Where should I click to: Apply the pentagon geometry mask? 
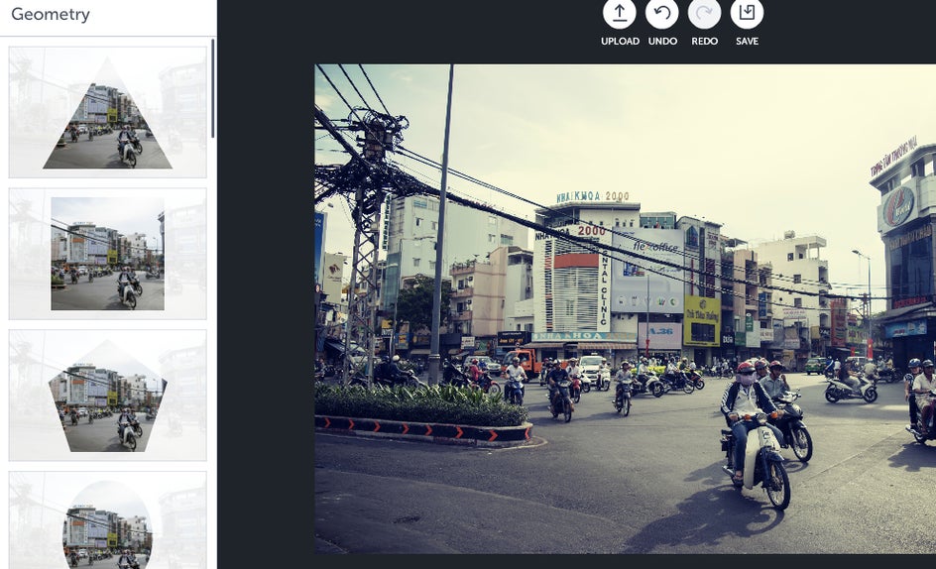(x=107, y=396)
